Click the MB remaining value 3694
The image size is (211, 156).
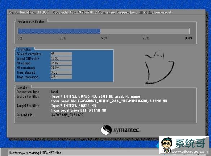[61, 67]
